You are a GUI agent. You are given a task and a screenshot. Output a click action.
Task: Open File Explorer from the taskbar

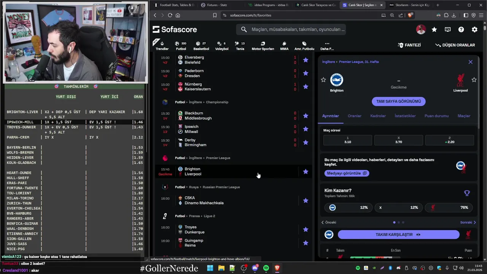[221, 268]
